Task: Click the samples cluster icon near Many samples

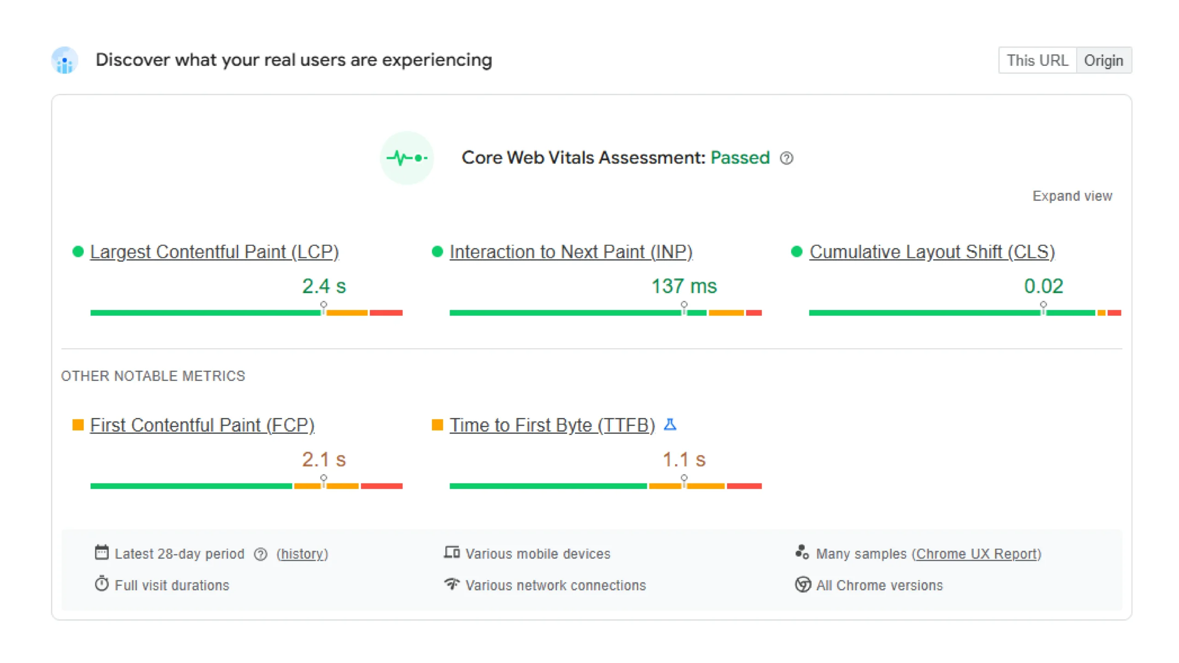Action: 802,552
